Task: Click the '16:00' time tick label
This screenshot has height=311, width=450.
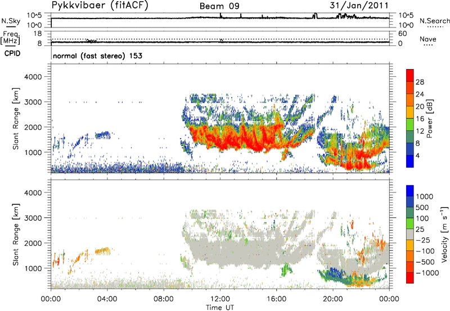Action: (x=276, y=299)
